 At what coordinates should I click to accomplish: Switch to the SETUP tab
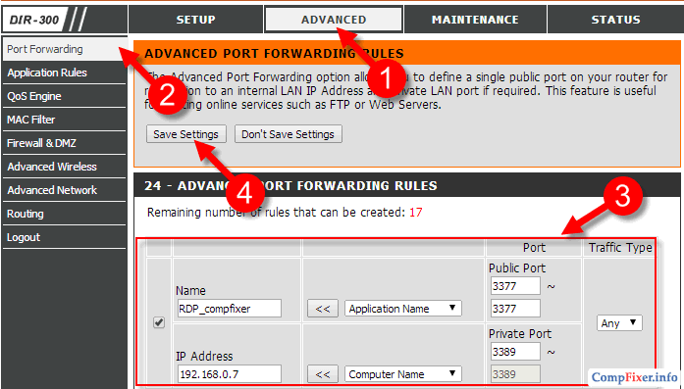[x=195, y=20]
